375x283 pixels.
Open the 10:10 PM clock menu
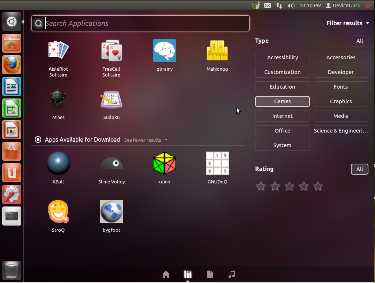click(310, 5)
